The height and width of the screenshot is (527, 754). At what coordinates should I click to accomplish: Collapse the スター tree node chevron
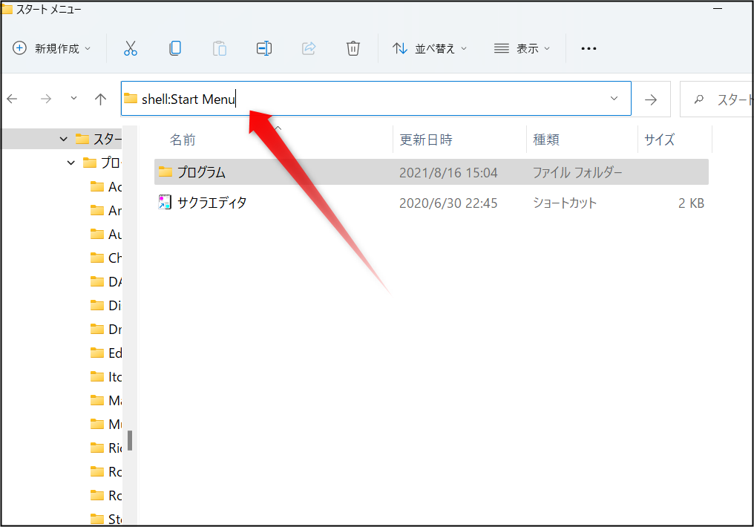point(64,139)
